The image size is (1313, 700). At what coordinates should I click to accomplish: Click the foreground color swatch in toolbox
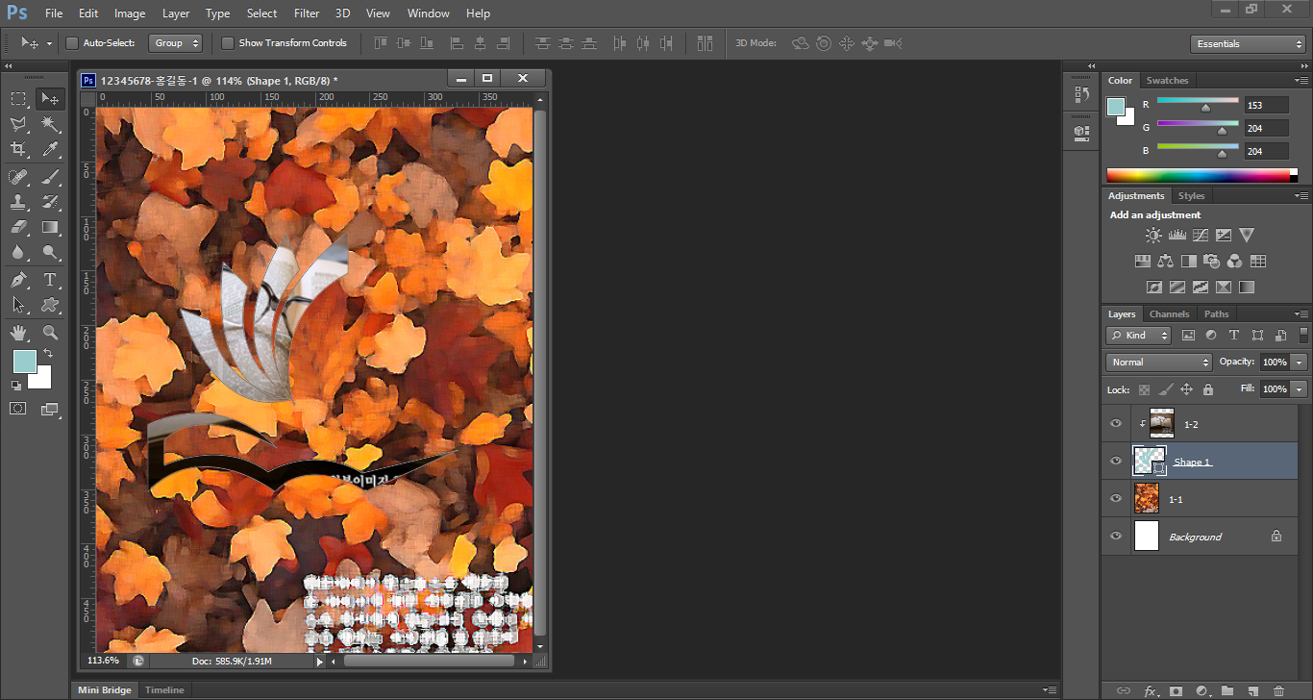[24, 362]
